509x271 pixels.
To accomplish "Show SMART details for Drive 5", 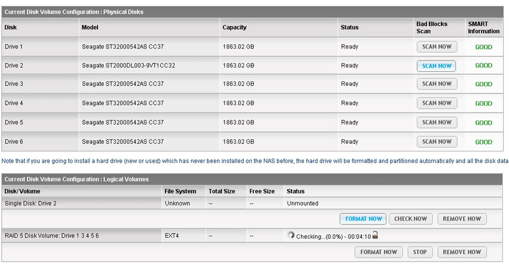I will point(484,122).
